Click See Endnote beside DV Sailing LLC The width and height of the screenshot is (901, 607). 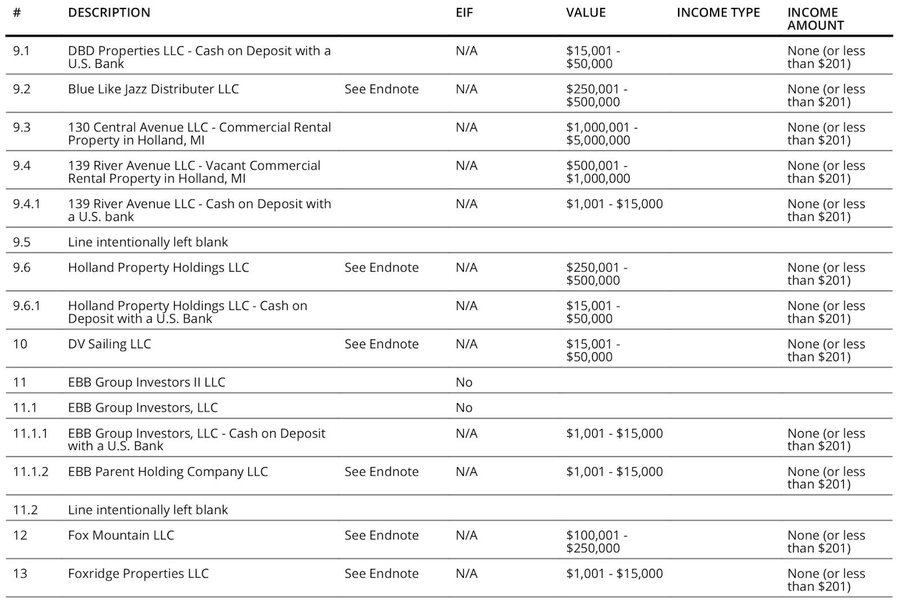(x=381, y=344)
